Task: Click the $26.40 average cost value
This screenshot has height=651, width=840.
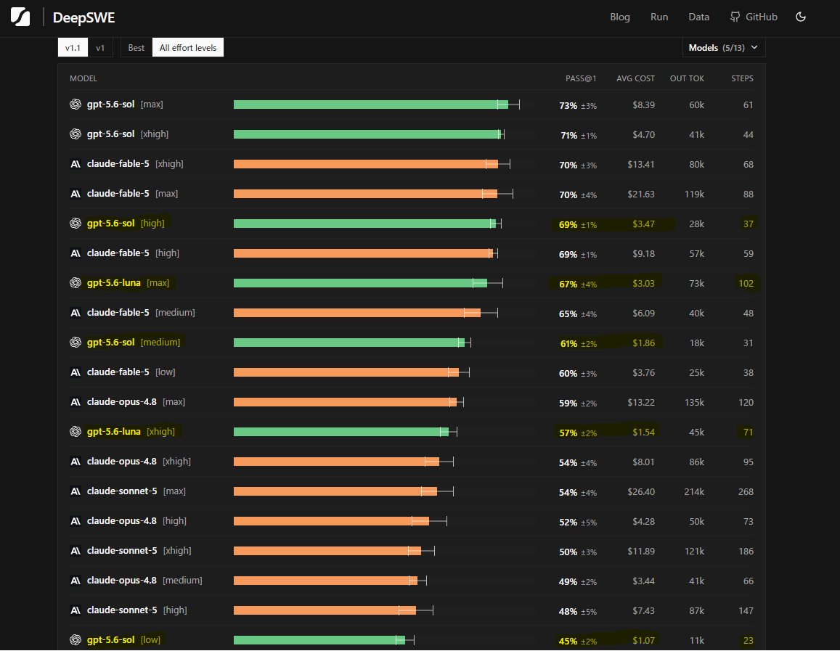Action: pos(641,492)
